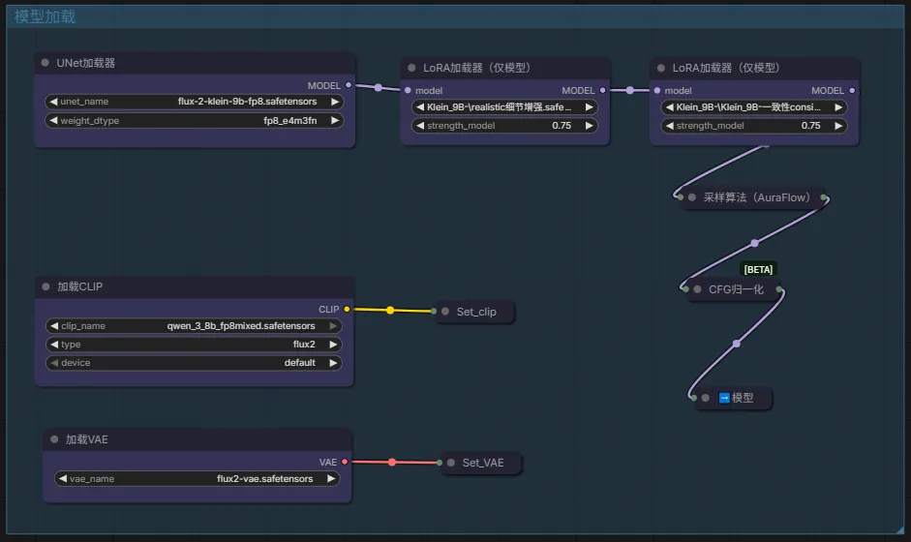This screenshot has height=542, width=911.
Task: Click second LoRA model input socket
Action: click(657, 91)
